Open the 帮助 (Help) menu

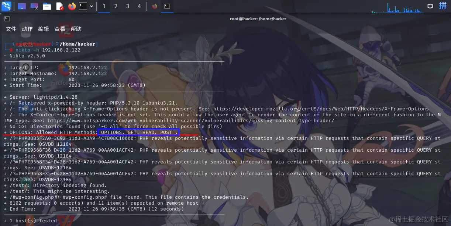(x=76, y=29)
